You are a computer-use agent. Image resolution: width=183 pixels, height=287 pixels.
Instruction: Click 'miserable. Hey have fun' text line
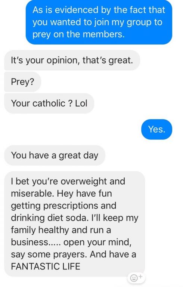(61, 194)
